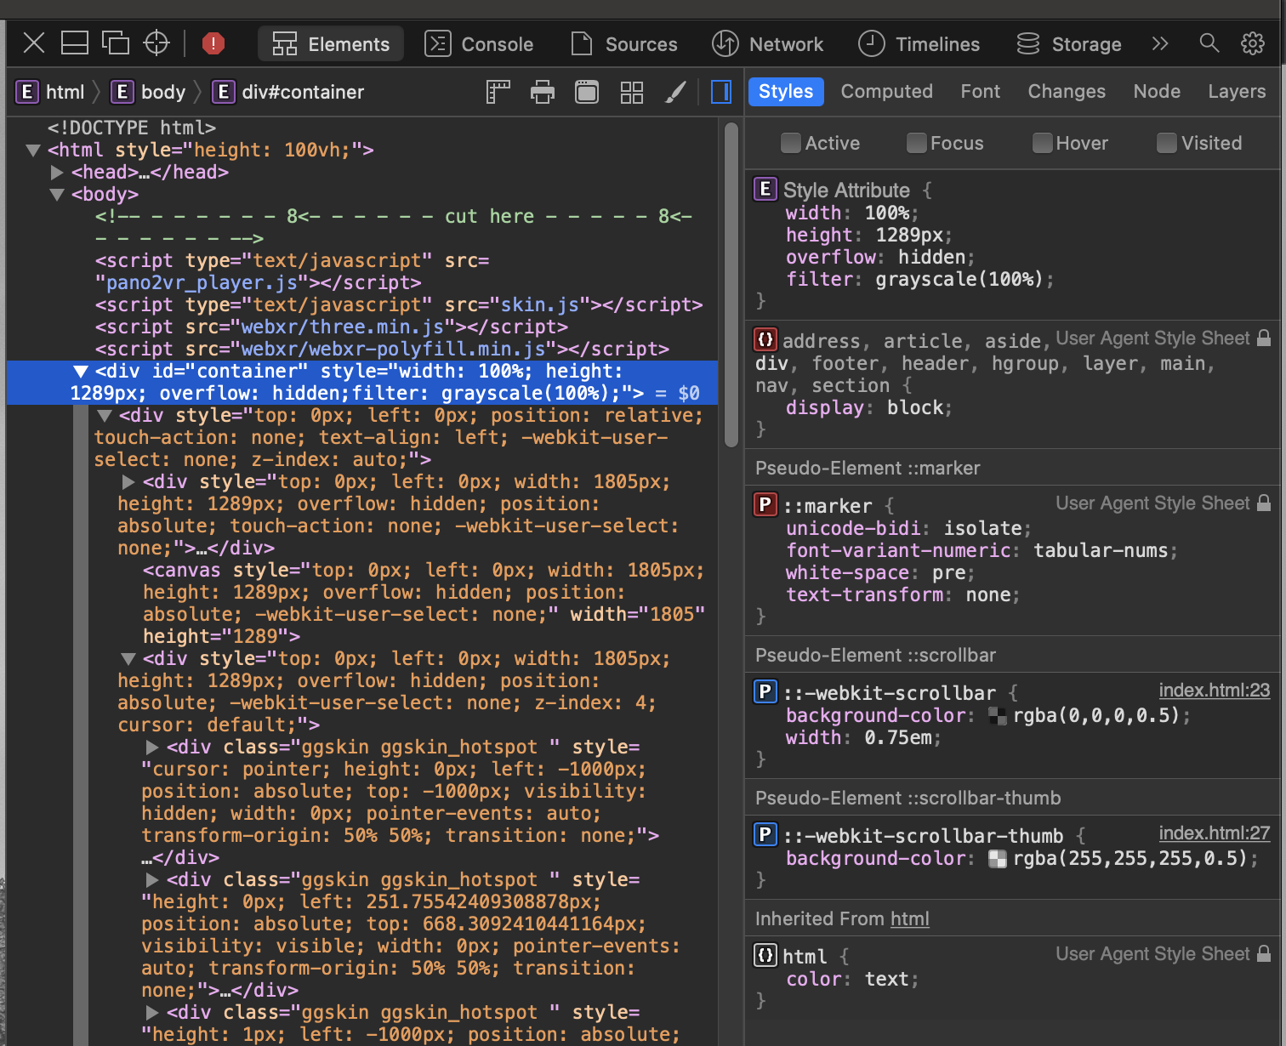Toggle the details sidebar icon

click(x=721, y=92)
